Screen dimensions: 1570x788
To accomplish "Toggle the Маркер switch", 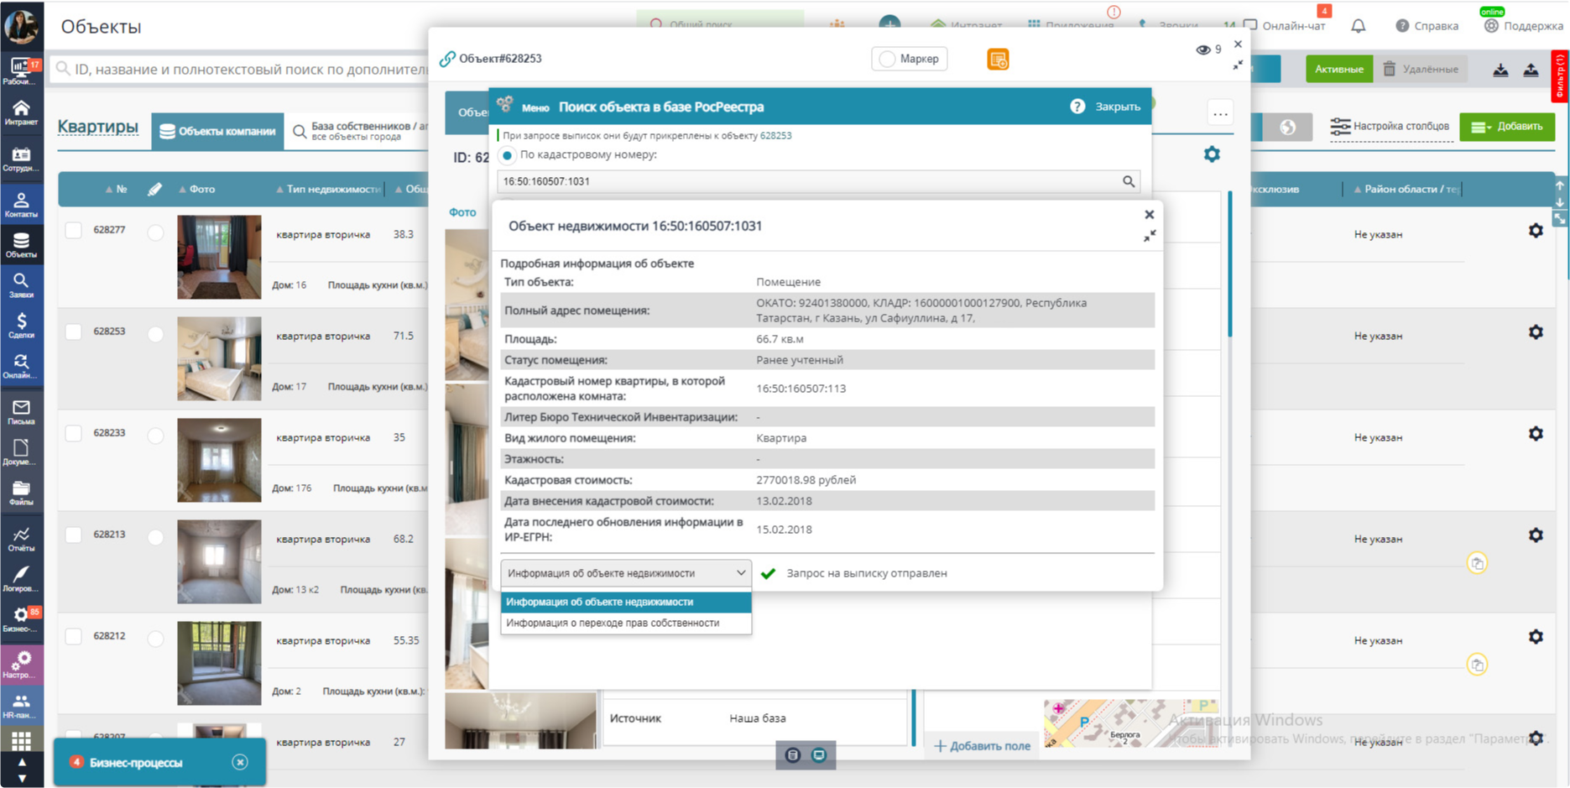I will tap(888, 59).
